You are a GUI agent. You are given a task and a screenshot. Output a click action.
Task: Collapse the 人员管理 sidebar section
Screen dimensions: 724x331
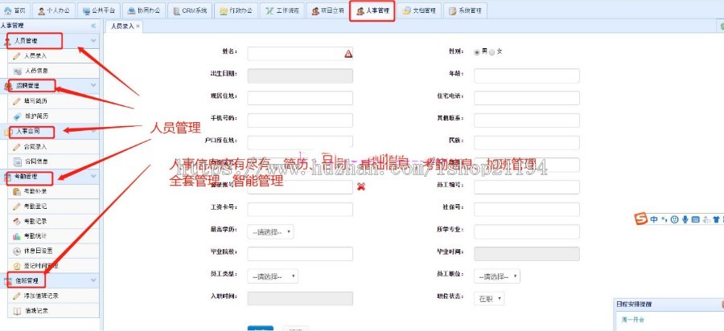click(94, 41)
